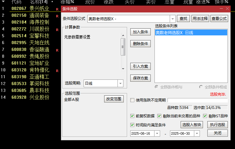Open the end date 2025-06-30 dropdown

click(197, 133)
